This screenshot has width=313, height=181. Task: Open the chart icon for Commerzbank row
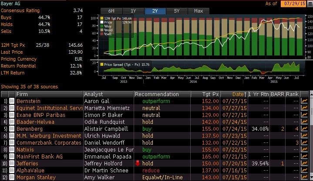click(304, 143)
